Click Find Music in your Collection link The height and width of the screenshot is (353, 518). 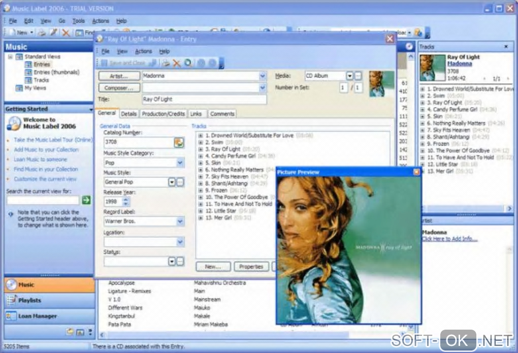click(x=46, y=169)
